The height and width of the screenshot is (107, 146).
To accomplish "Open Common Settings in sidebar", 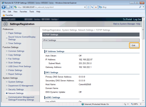I will tap(16, 51).
